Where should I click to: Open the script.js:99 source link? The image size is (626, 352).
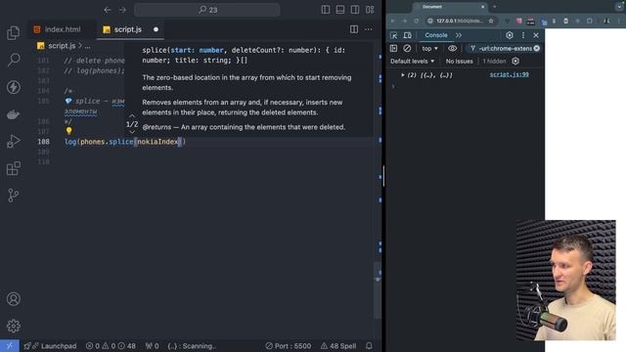pyautogui.click(x=509, y=74)
